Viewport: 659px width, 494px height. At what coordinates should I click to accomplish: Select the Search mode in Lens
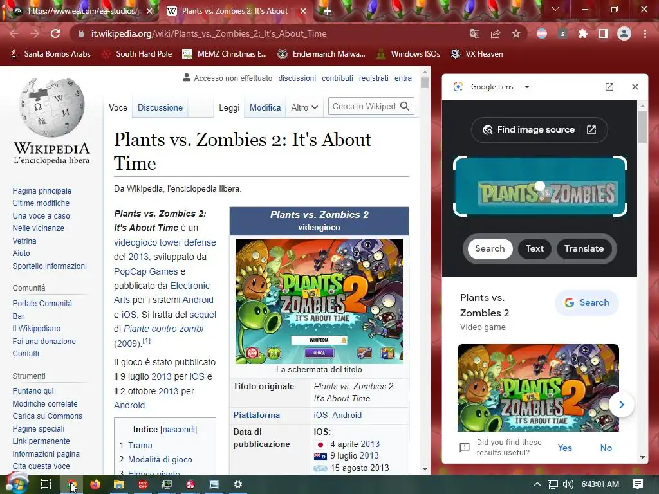click(490, 248)
